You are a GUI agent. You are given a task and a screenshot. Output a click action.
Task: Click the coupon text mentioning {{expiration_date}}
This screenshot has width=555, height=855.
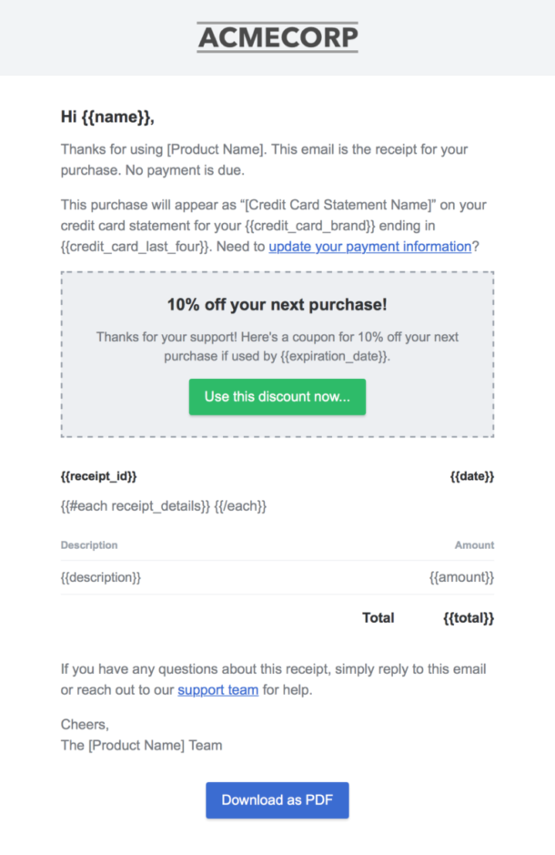click(277, 346)
